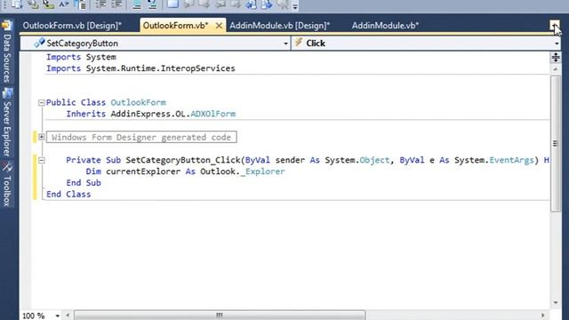
Task: Click the Data Sources panel icon
Action: (7, 26)
